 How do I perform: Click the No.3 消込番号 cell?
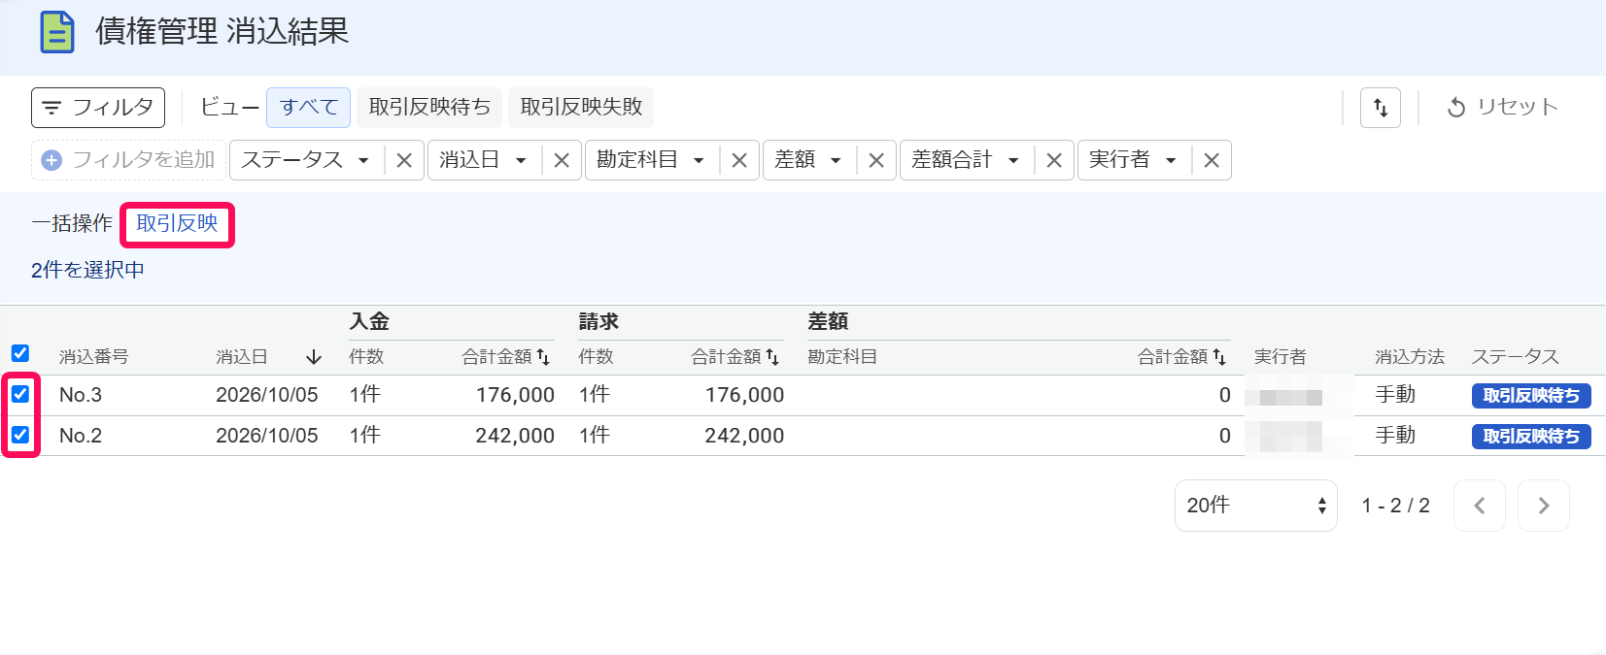tap(81, 395)
